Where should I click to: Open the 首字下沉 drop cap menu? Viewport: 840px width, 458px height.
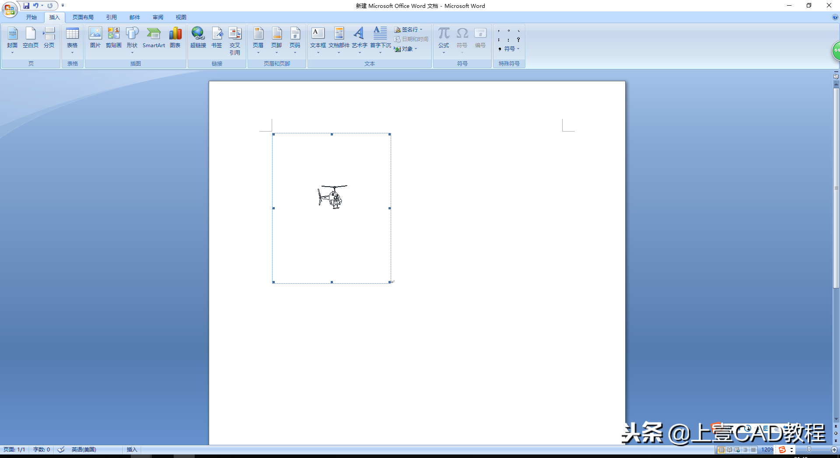381,40
